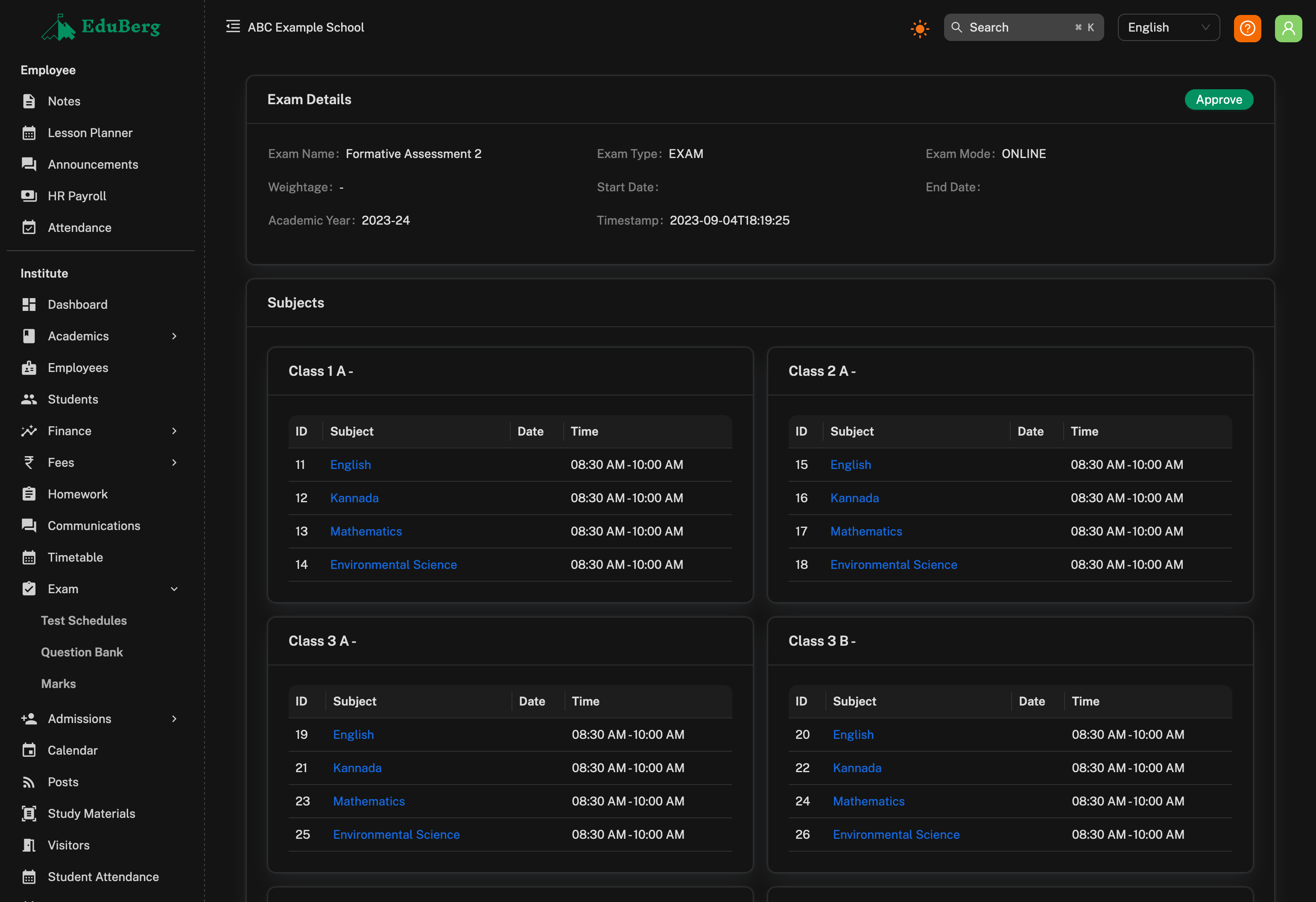Click the Lesson Planner calendar icon
This screenshot has width=1316, height=902.
[x=29, y=133]
